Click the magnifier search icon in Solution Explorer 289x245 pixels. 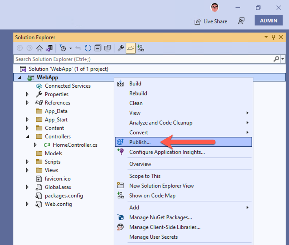tap(276, 59)
